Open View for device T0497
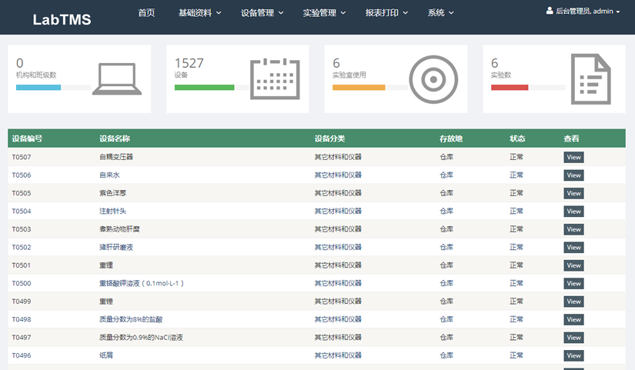The height and width of the screenshot is (370, 635). pos(573,337)
